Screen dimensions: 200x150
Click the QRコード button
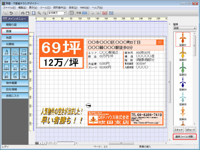pos(191,129)
